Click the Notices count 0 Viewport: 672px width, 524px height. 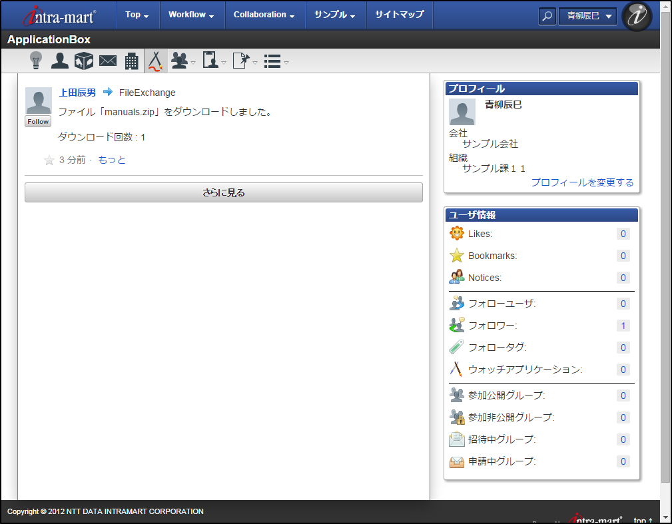[x=623, y=278]
